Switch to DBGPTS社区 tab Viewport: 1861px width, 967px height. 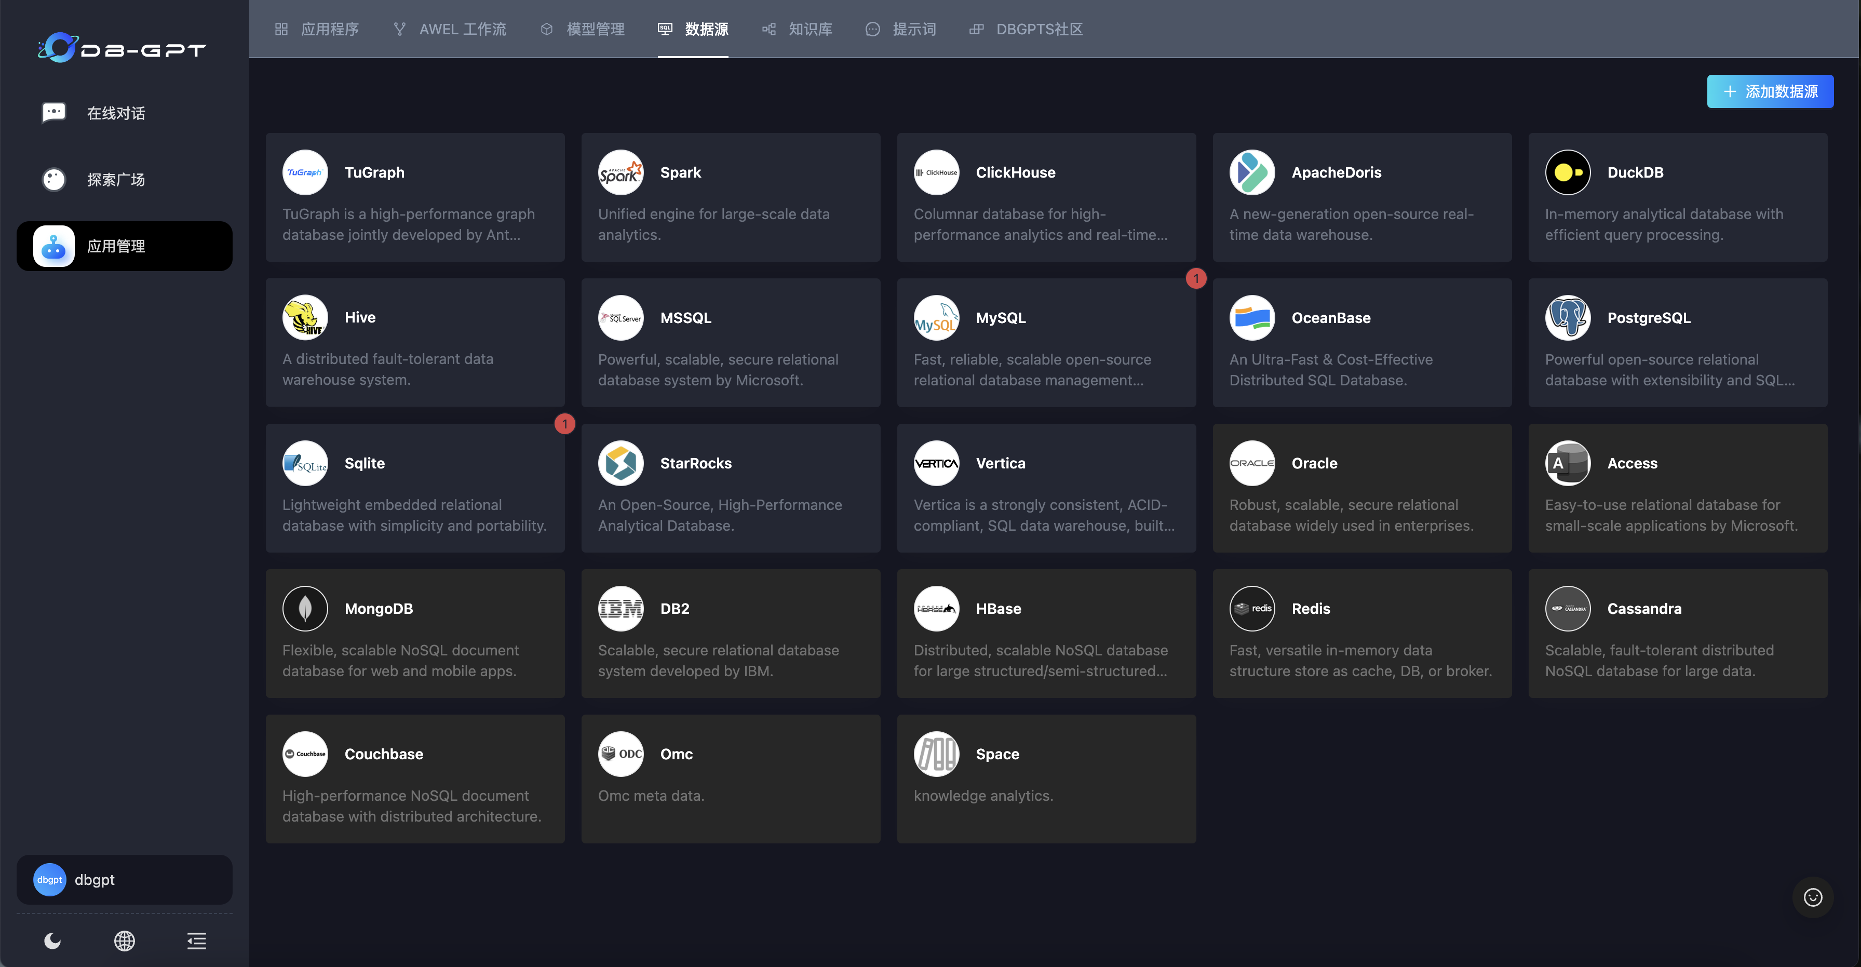(1026, 29)
